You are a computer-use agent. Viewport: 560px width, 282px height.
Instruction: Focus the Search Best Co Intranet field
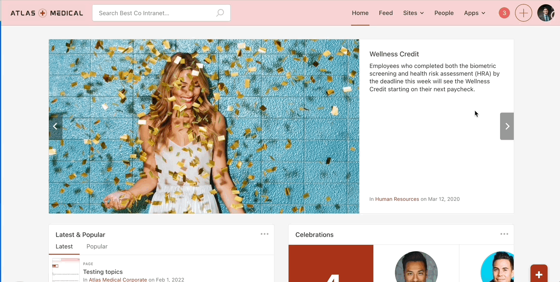[161, 13]
